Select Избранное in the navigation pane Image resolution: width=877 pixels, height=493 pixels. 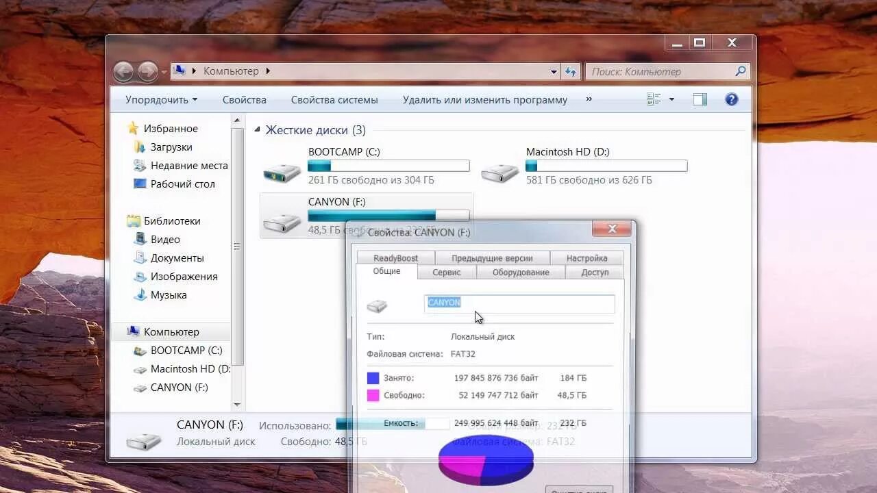click(171, 129)
